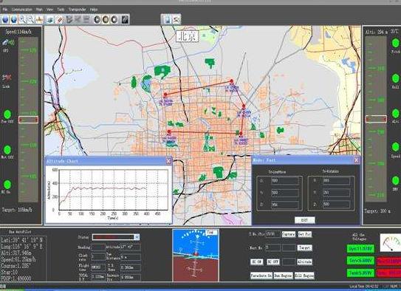Toggle the green RC On indicator
401x291 pixels.
coord(7,185)
